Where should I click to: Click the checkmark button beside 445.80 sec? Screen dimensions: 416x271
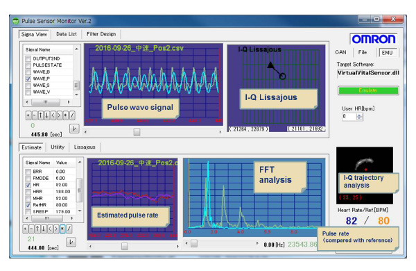click(74, 129)
